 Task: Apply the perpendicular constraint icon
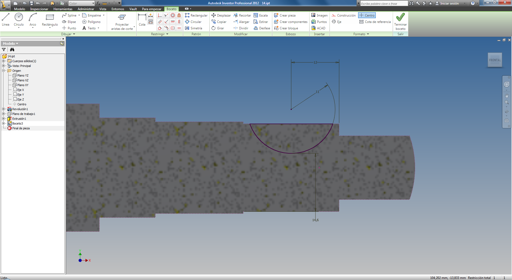[166, 22]
